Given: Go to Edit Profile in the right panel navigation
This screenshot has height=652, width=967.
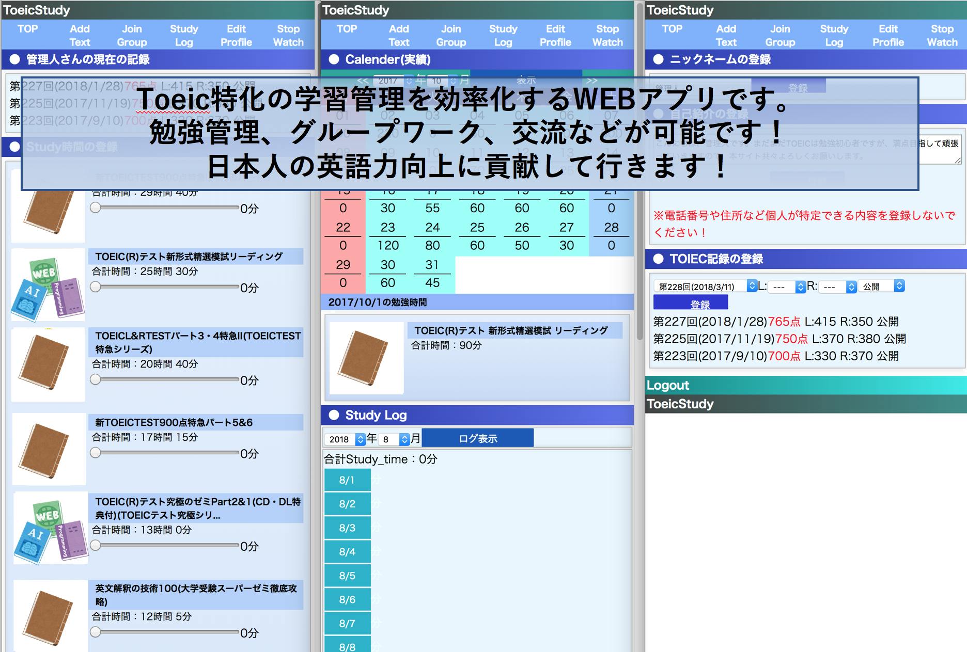Looking at the screenshot, I should (888, 36).
